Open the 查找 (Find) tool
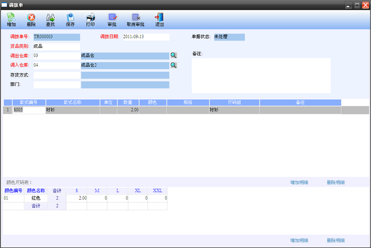This screenshot has width=371, height=248. pyautogui.click(x=50, y=20)
